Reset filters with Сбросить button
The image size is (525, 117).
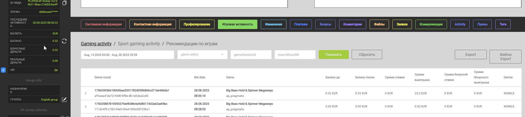(x=367, y=54)
